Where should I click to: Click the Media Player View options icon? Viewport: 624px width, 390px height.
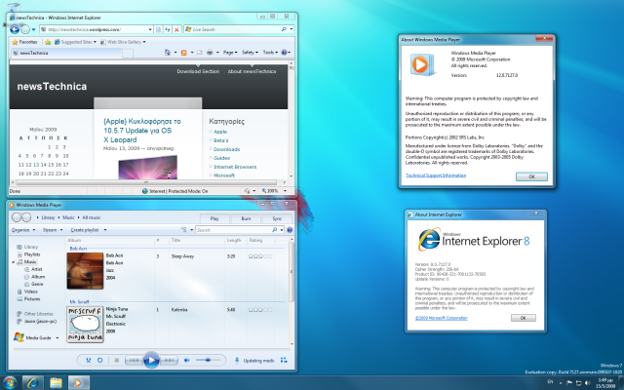[x=184, y=230]
